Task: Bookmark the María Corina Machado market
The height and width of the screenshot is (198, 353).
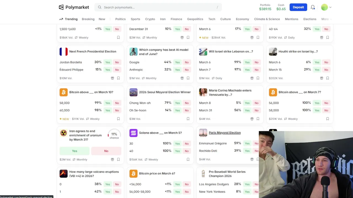Action: tap(258, 119)
